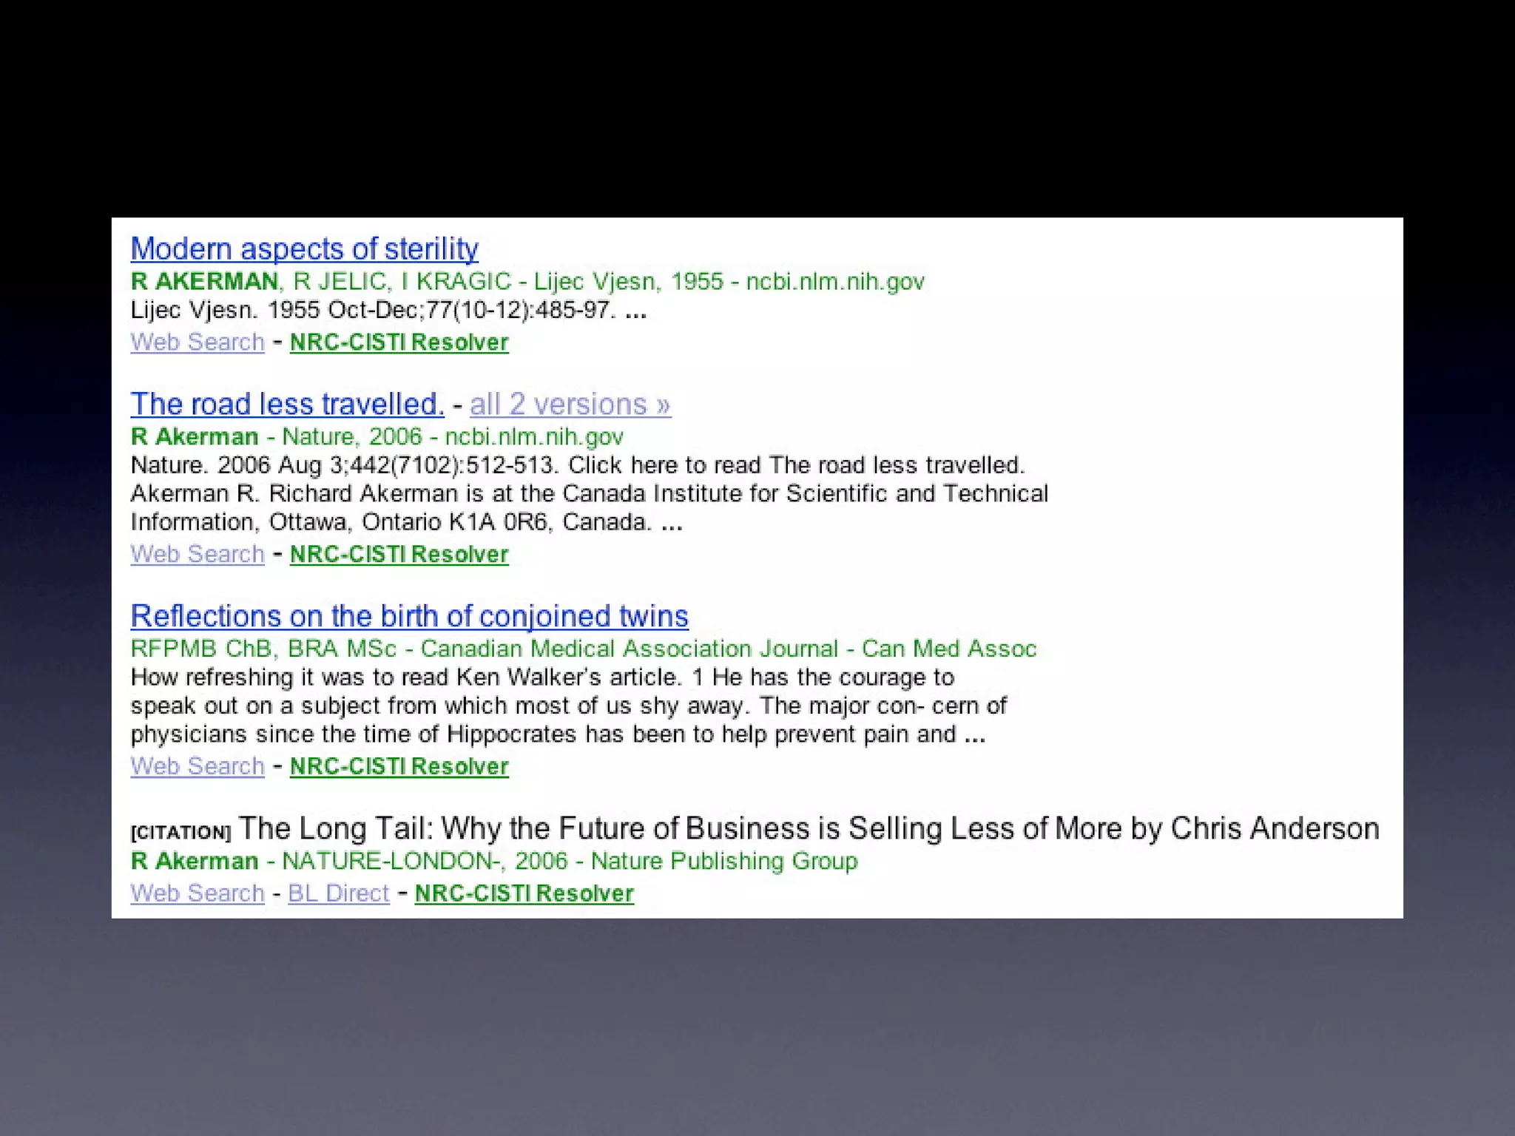
Task: Open NRC-CISTI Resolver next to BL Direct
Action: tap(524, 893)
